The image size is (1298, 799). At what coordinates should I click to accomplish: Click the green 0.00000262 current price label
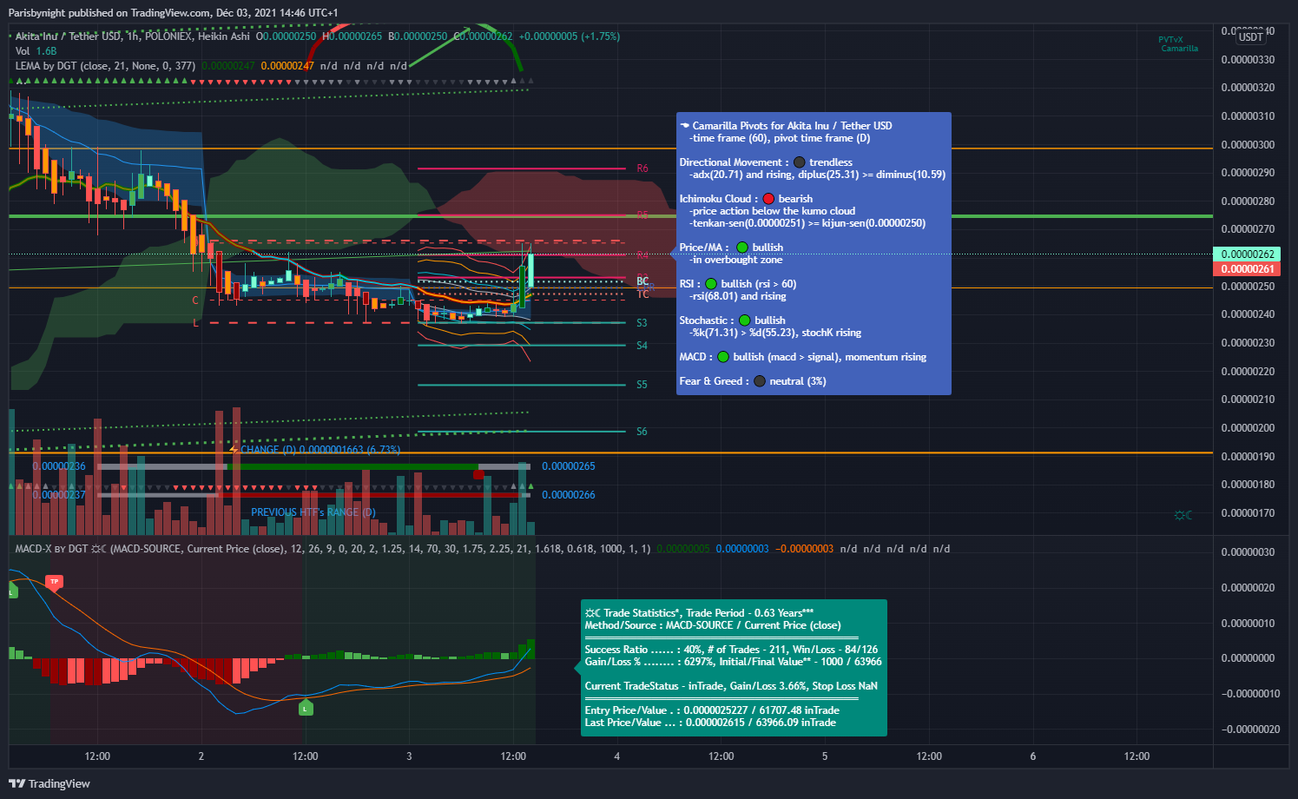(x=1249, y=254)
